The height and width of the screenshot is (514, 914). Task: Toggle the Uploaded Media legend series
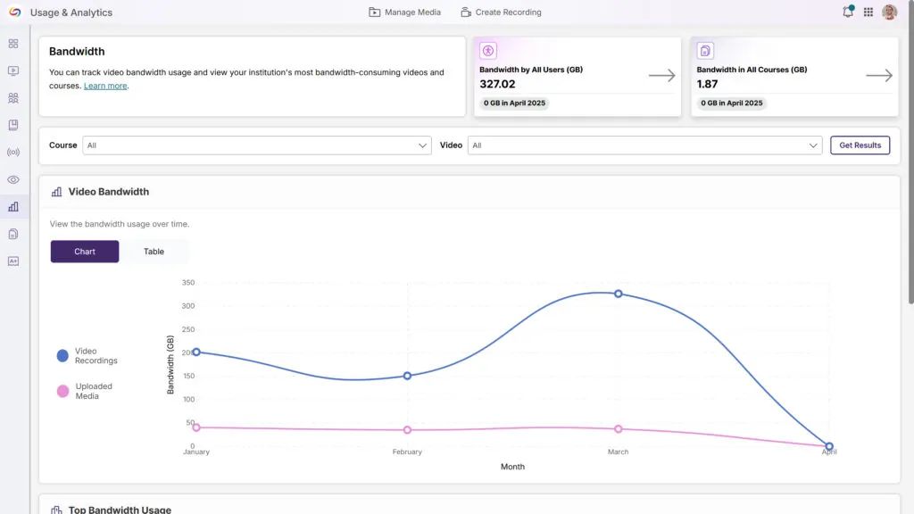62,391
